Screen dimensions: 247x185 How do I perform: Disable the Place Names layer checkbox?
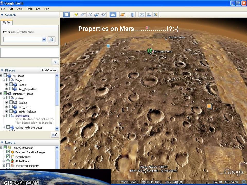pos(8,156)
